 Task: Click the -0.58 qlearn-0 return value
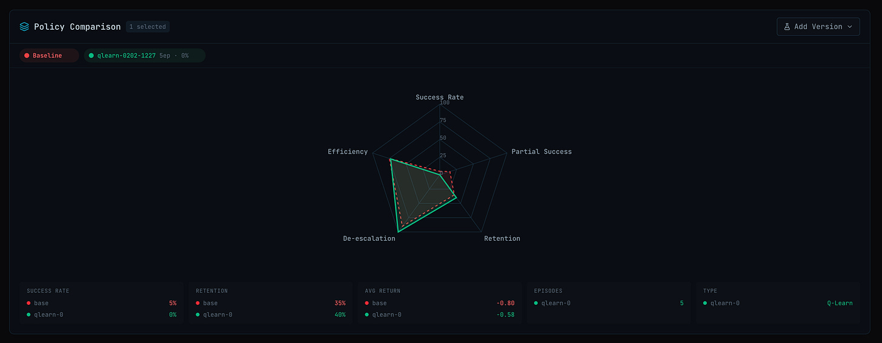click(x=505, y=315)
